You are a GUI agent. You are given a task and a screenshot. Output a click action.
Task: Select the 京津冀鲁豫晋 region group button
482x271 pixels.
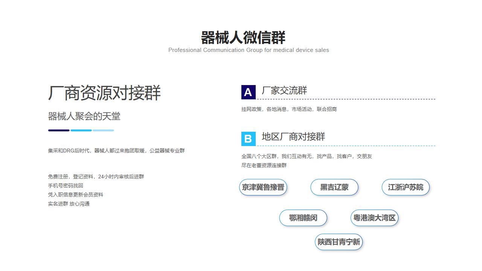pos(263,187)
